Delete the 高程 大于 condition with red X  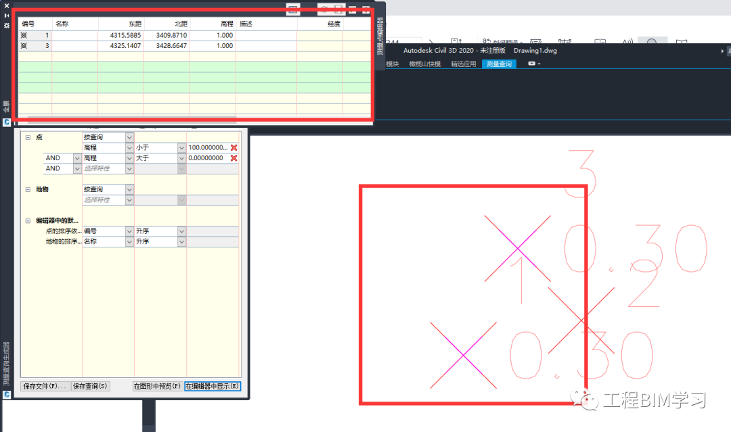coord(234,158)
